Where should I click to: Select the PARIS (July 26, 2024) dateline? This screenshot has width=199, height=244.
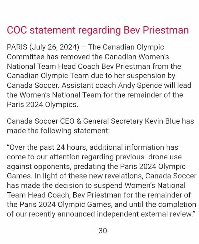43,47
